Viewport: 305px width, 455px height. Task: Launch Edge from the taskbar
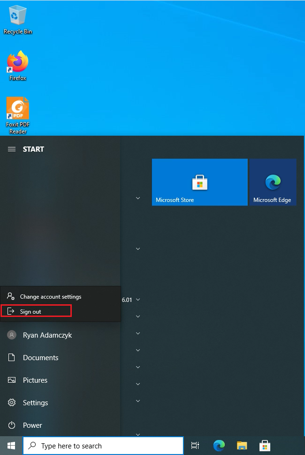pos(219,446)
